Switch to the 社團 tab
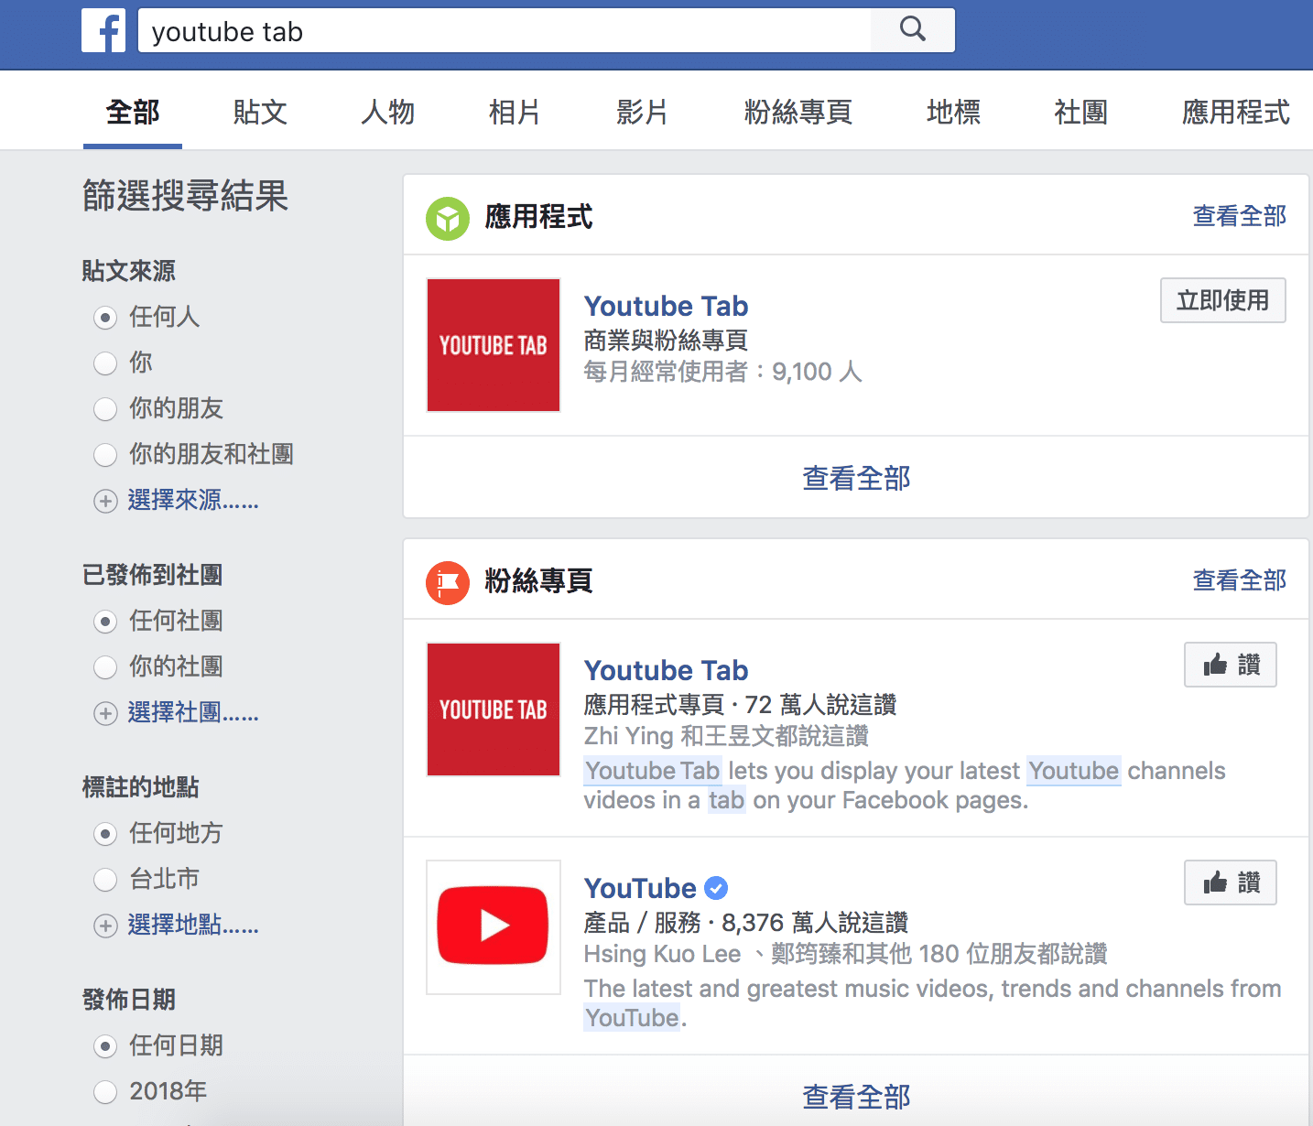Screen dimensions: 1313x1126 tap(1080, 112)
